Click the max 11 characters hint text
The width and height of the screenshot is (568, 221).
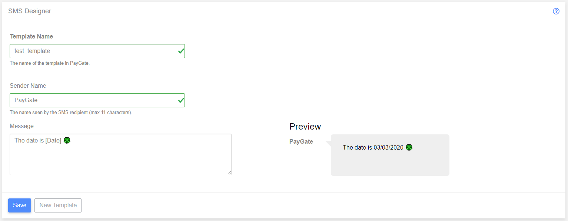pos(71,112)
